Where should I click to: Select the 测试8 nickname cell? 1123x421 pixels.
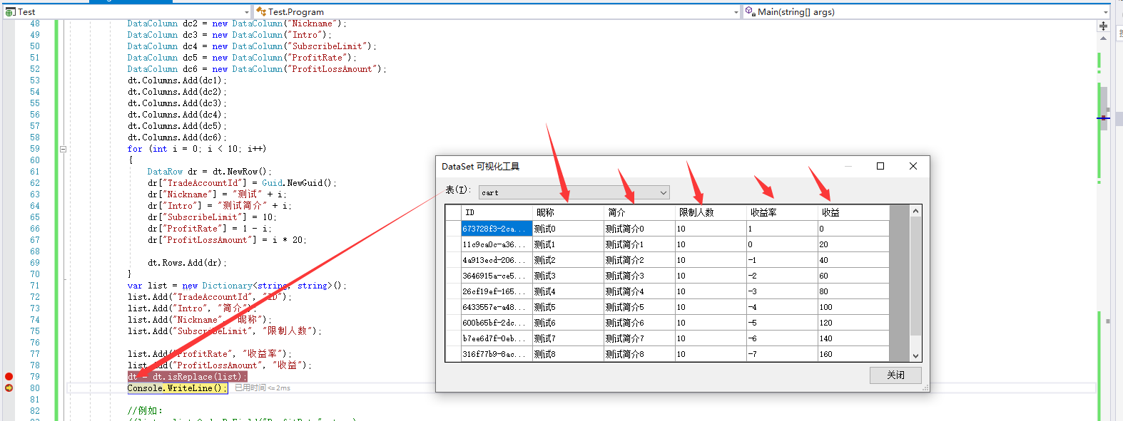coord(568,354)
